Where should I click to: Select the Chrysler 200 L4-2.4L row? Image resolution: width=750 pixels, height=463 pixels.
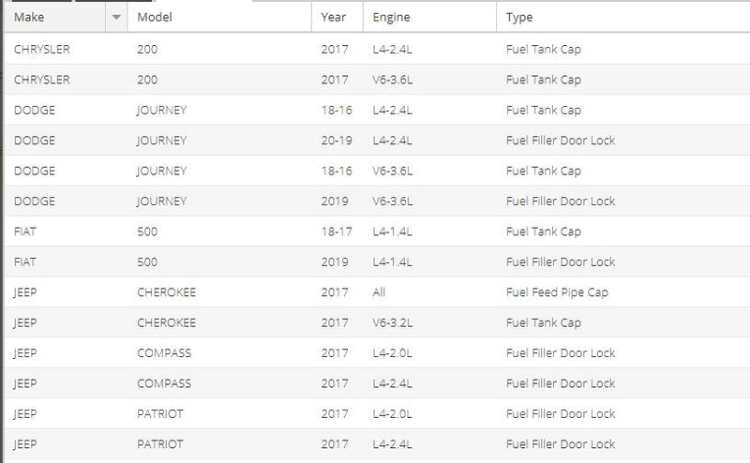tap(378, 49)
